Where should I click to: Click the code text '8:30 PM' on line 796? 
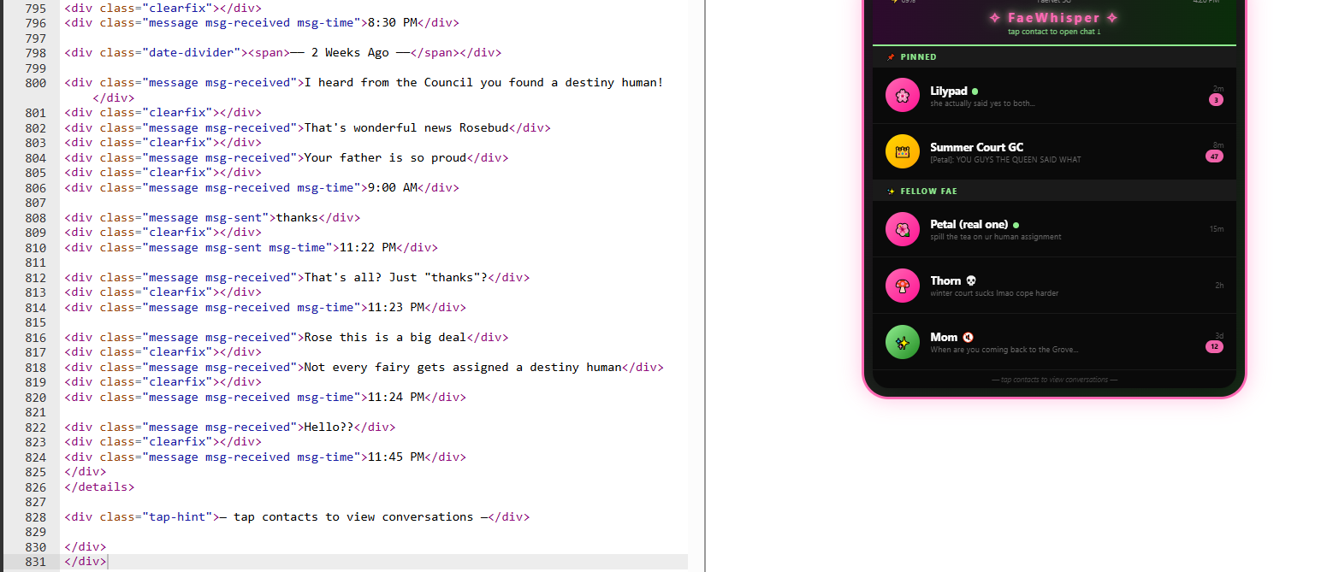click(392, 23)
